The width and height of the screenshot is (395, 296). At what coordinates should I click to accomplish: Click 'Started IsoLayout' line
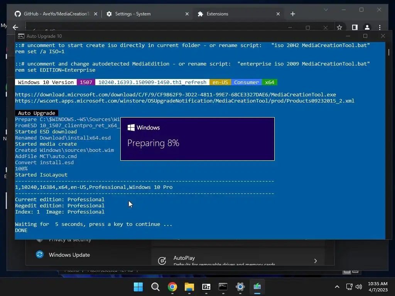pos(41,175)
